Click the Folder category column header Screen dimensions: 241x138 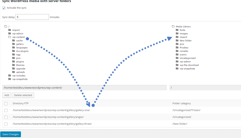point(182,103)
